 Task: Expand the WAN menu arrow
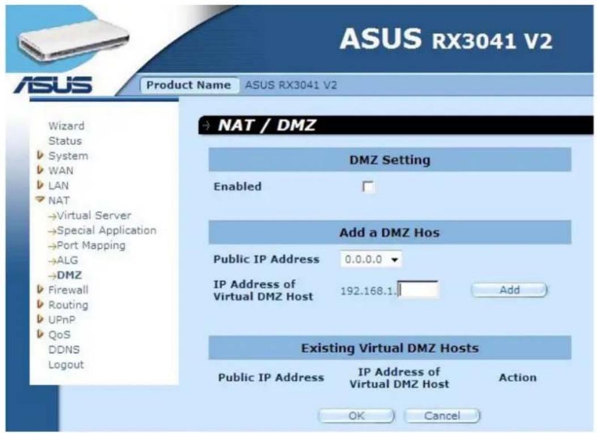tap(40, 170)
